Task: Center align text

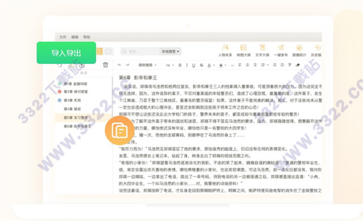Action: tap(247, 65)
